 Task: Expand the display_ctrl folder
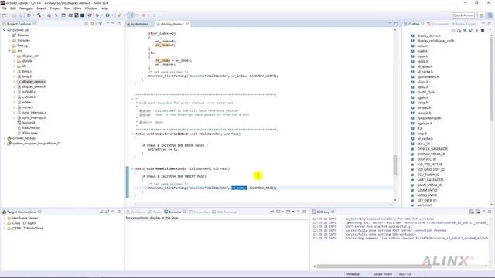click(14, 56)
